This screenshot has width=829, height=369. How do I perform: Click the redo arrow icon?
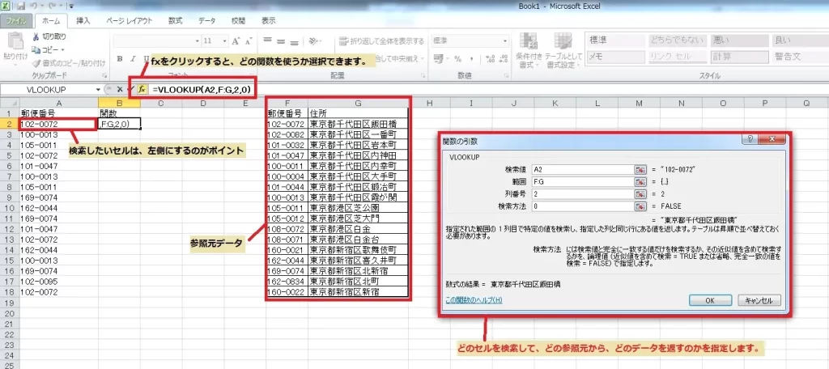point(54,6)
